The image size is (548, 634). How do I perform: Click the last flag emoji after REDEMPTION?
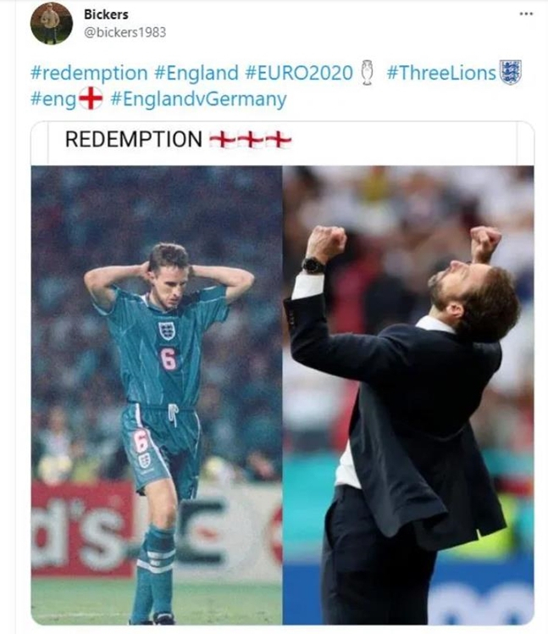pos(278,141)
